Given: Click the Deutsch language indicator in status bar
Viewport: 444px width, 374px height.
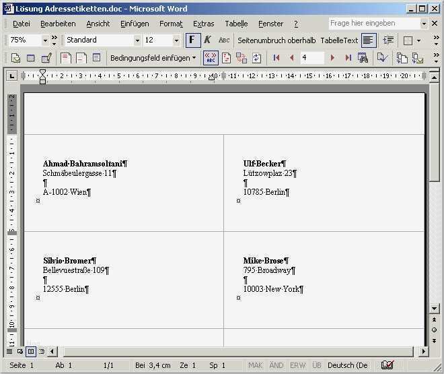Looking at the screenshot, I should (x=348, y=365).
